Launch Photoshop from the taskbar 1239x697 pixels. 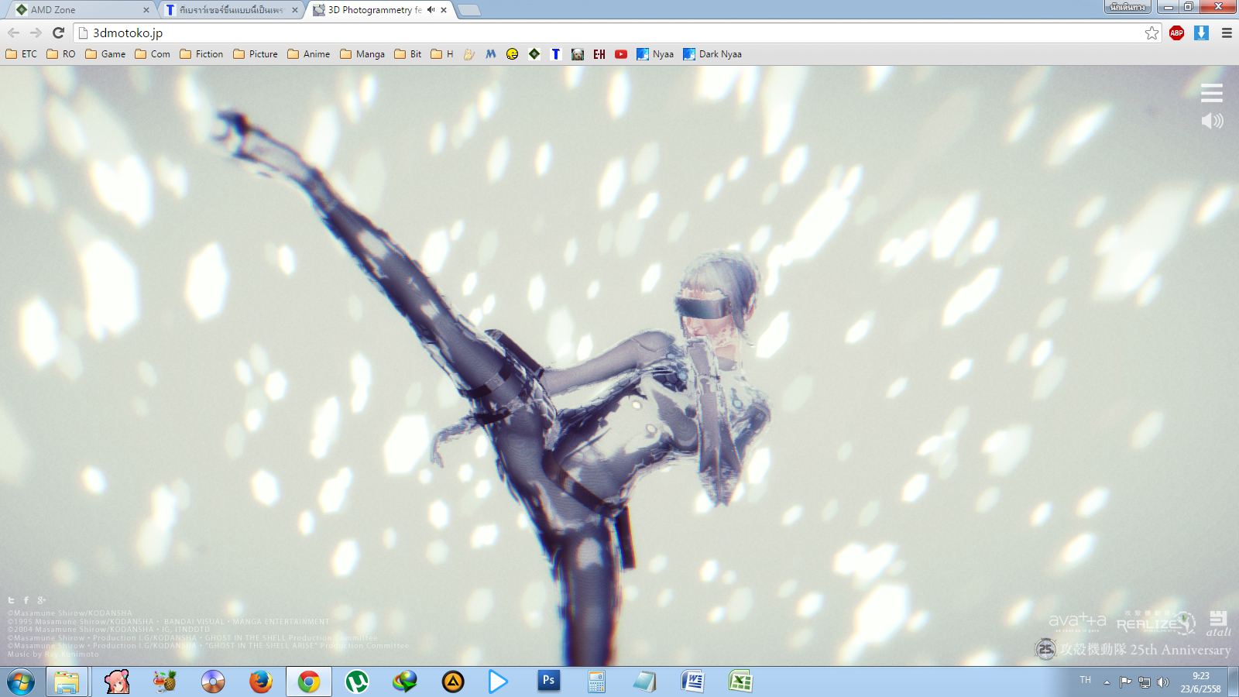click(x=549, y=682)
